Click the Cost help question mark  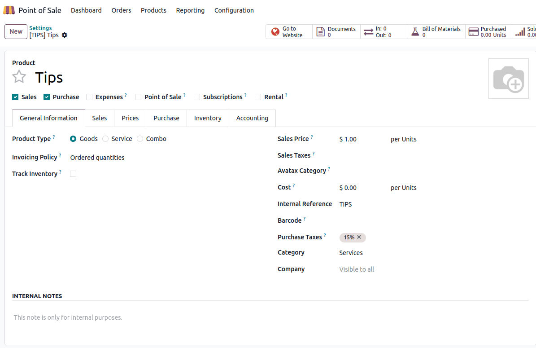click(x=294, y=185)
